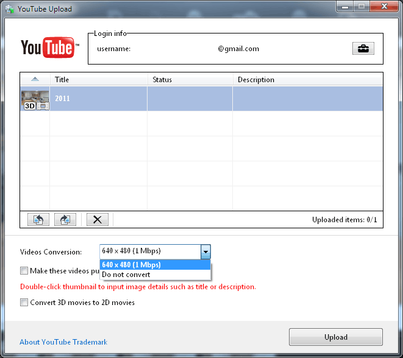Sort by the Title column header
The height and width of the screenshot is (358, 403).
tap(99, 80)
